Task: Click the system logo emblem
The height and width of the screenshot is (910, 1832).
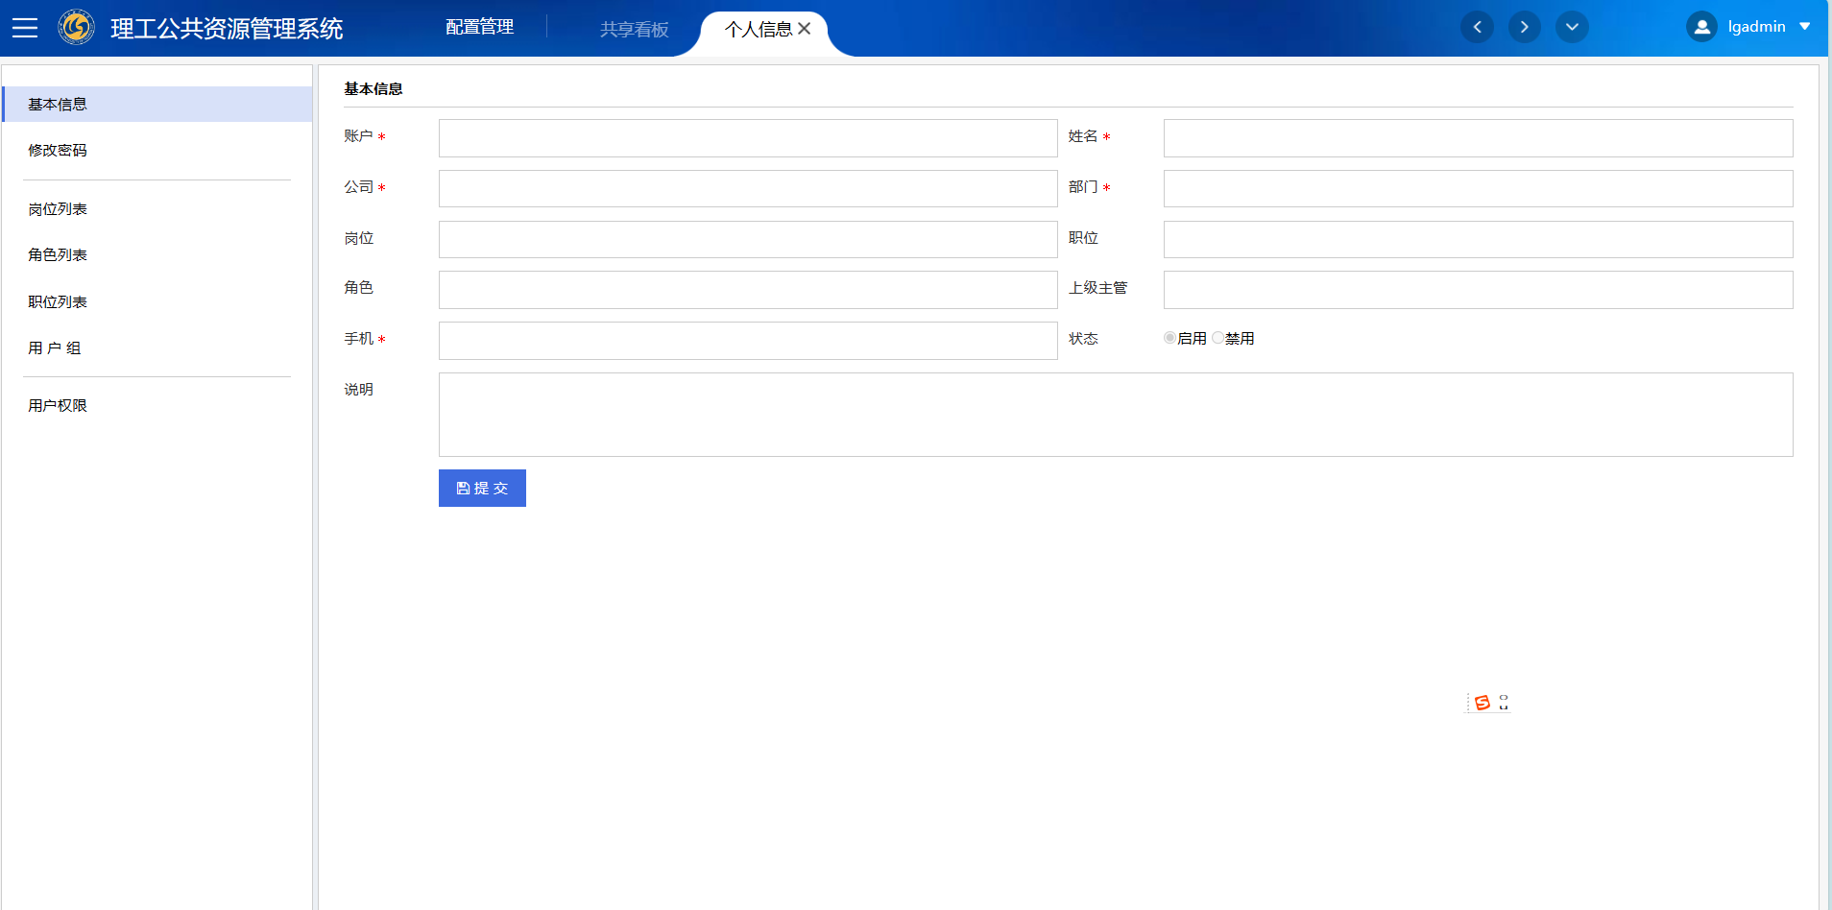Action: (76, 27)
